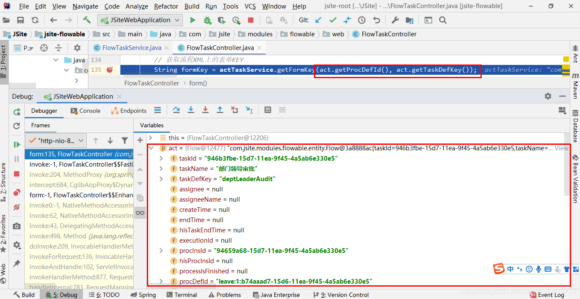Show Git history with the clock icon
Image resolution: width=580 pixels, height=299 pixels.
[x=362, y=20]
